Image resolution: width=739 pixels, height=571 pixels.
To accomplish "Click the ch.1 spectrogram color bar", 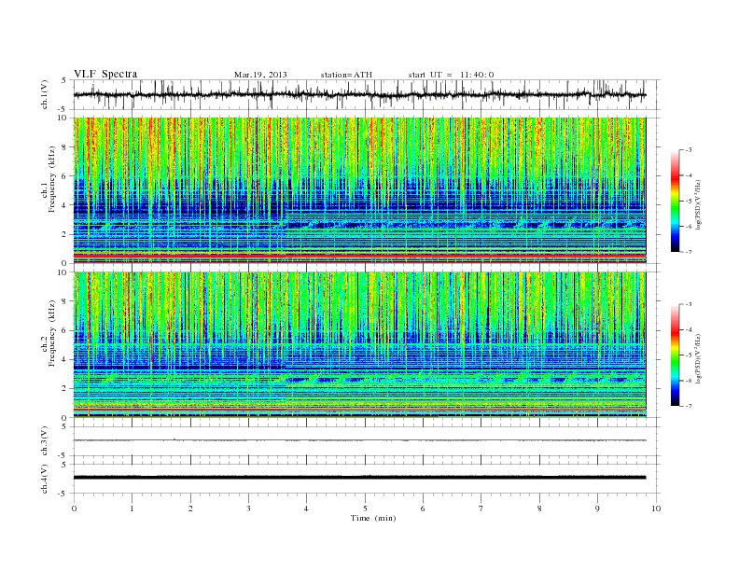I will [x=676, y=201].
